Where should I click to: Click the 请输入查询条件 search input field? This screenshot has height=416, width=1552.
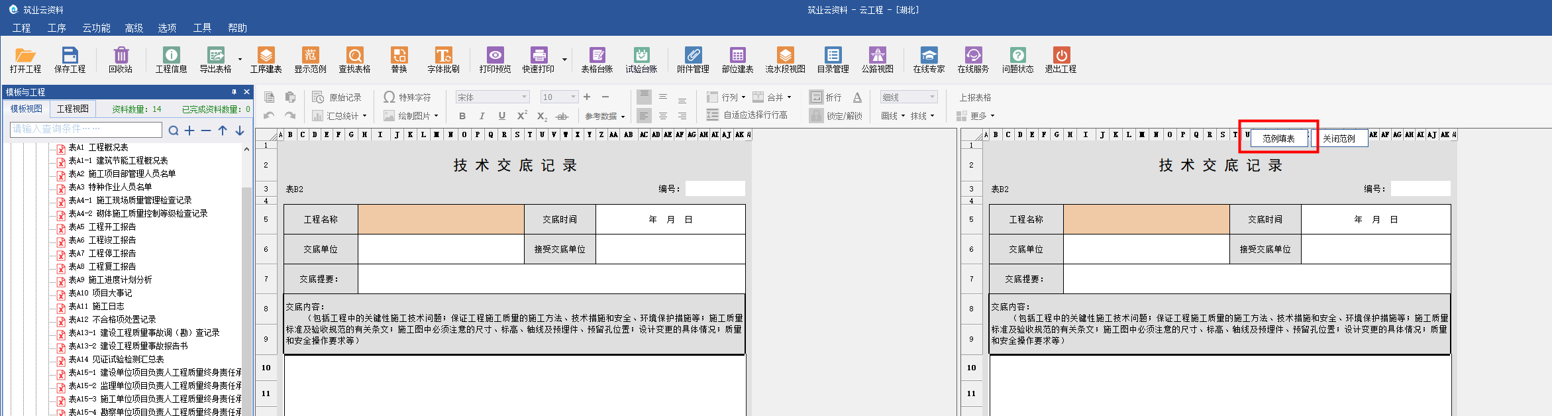pyautogui.click(x=86, y=129)
